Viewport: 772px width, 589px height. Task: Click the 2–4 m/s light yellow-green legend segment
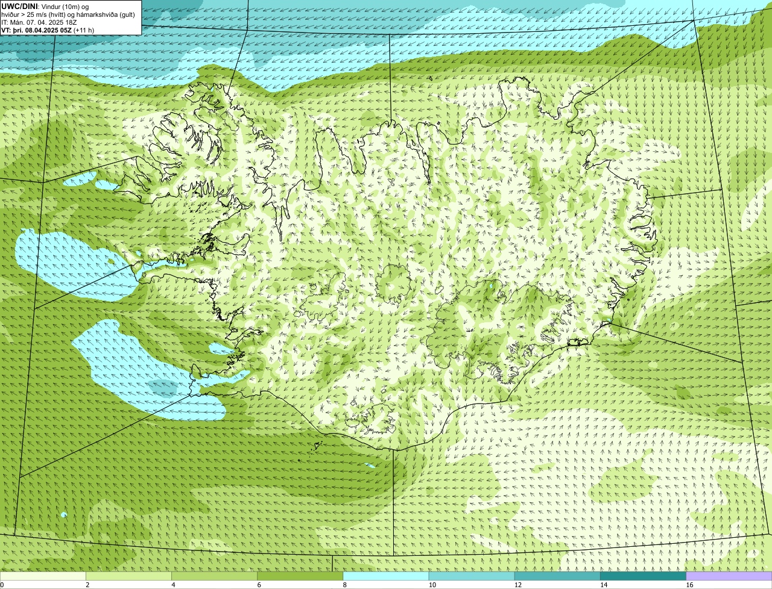pos(128,576)
